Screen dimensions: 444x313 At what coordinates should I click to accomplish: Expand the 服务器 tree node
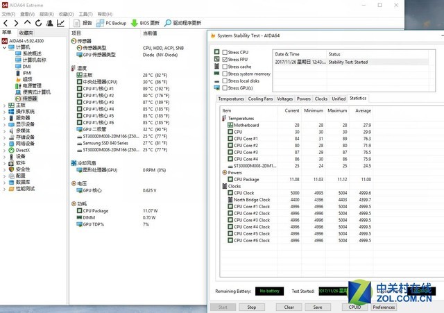tap(4, 118)
